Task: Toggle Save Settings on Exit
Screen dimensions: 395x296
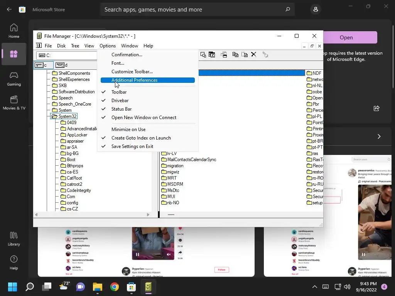Action: 148,146
